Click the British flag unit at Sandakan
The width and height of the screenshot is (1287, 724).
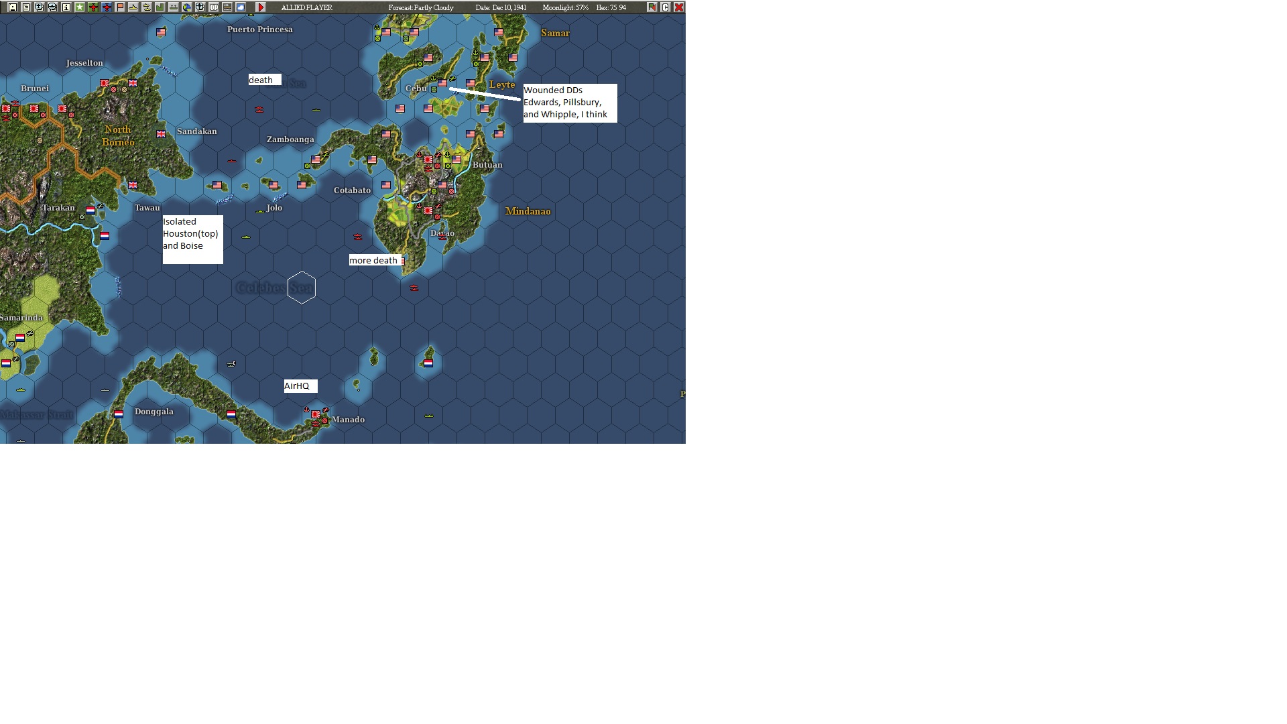click(x=161, y=134)
